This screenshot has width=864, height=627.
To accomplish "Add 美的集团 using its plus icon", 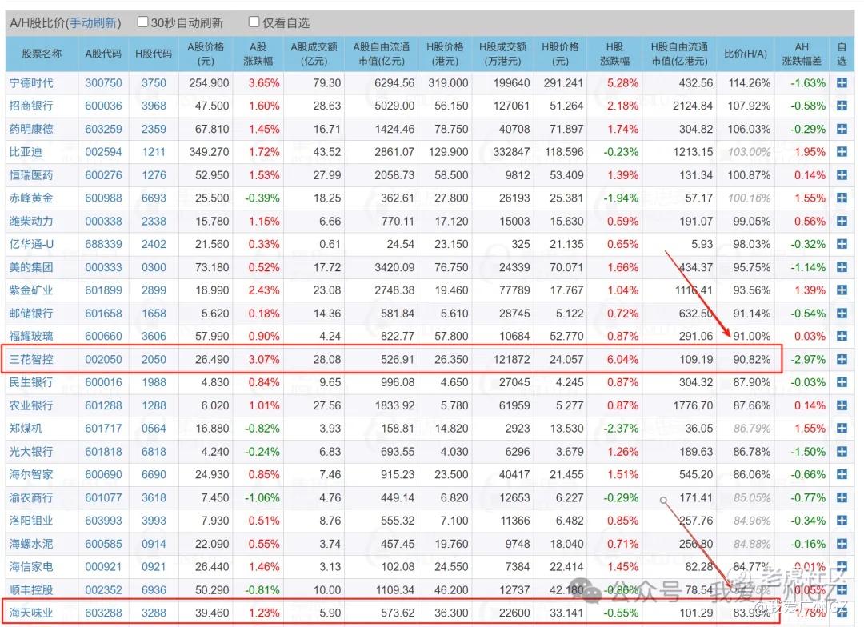I will click(842, 267).
